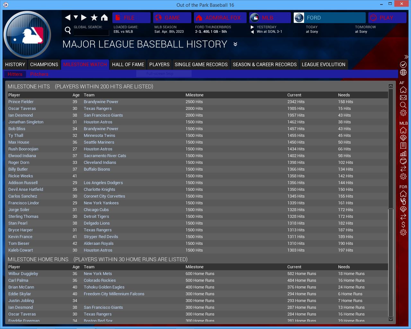Screen dimensions: 411x329
Task: Switch to the Hall of Fame tab
Action: pyautogui.click(x=128, y=65)
